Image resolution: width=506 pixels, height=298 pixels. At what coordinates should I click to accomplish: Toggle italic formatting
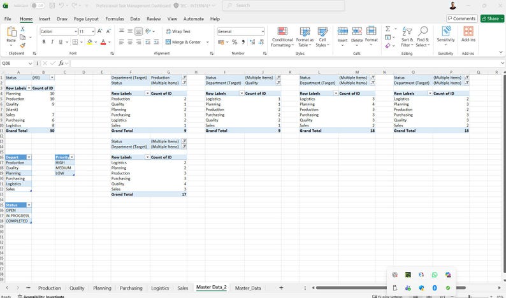pos(52,42)
